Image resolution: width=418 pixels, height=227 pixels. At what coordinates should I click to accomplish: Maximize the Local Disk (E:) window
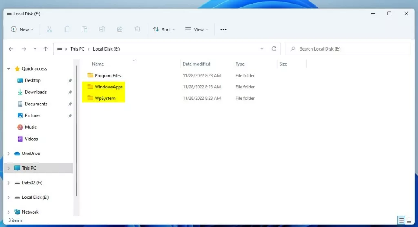tap(389, 13)
